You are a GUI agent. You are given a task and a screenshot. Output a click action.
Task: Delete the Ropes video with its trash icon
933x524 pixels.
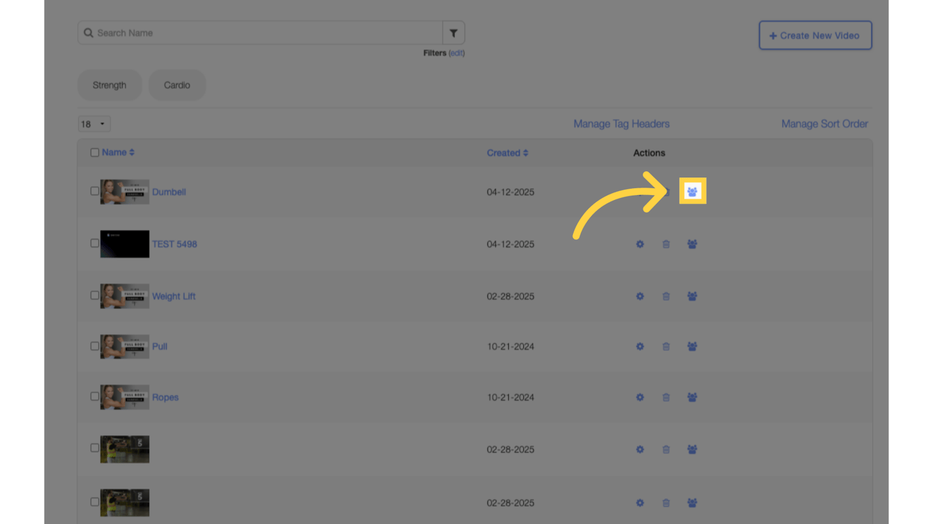666,396
